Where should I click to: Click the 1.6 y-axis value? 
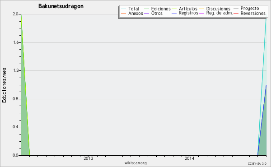[x=15, y=42]
